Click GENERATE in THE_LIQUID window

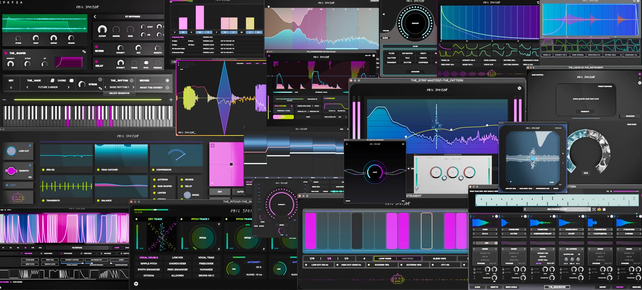coord(585,111)
